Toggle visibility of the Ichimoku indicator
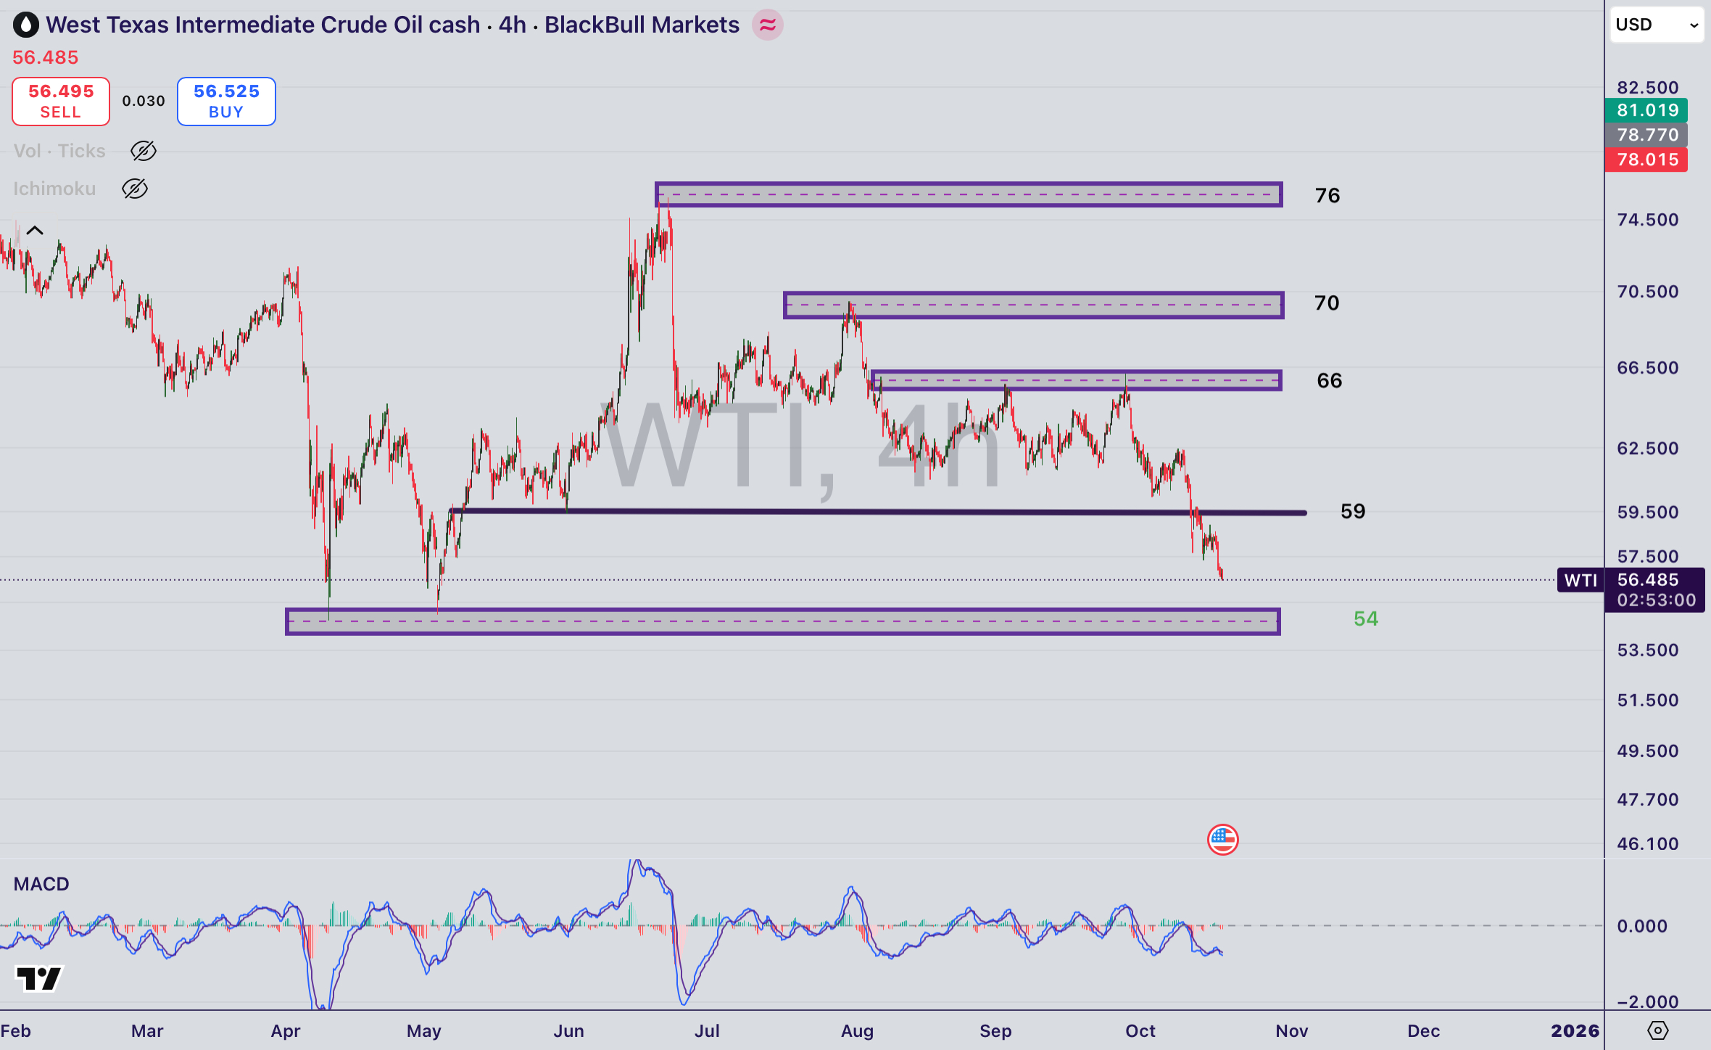Image resolution: width=1711 pixels, height=1050 pixels. [135, 189]
